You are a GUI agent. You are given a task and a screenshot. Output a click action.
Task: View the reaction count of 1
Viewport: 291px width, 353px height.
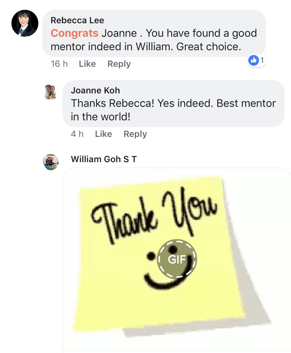pos(262,60)
